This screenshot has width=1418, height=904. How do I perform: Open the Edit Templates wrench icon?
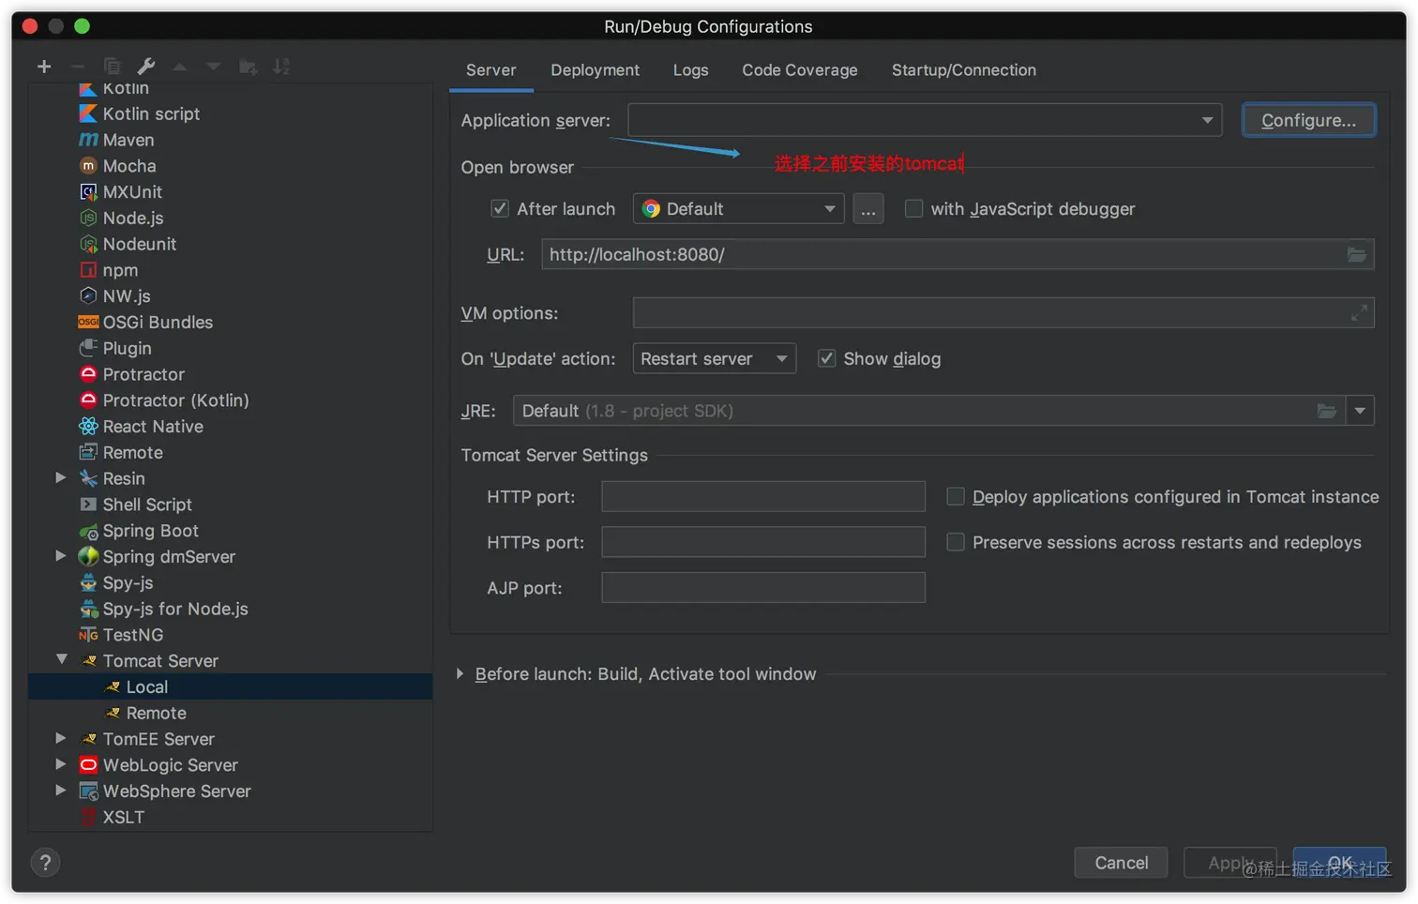point(145,67)
